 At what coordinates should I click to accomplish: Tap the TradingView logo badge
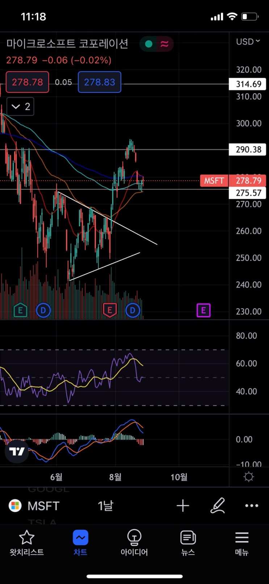coord(17,451)
